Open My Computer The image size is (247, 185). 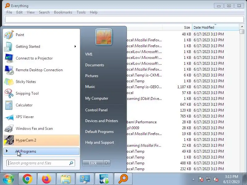click(x=97, y=98)
